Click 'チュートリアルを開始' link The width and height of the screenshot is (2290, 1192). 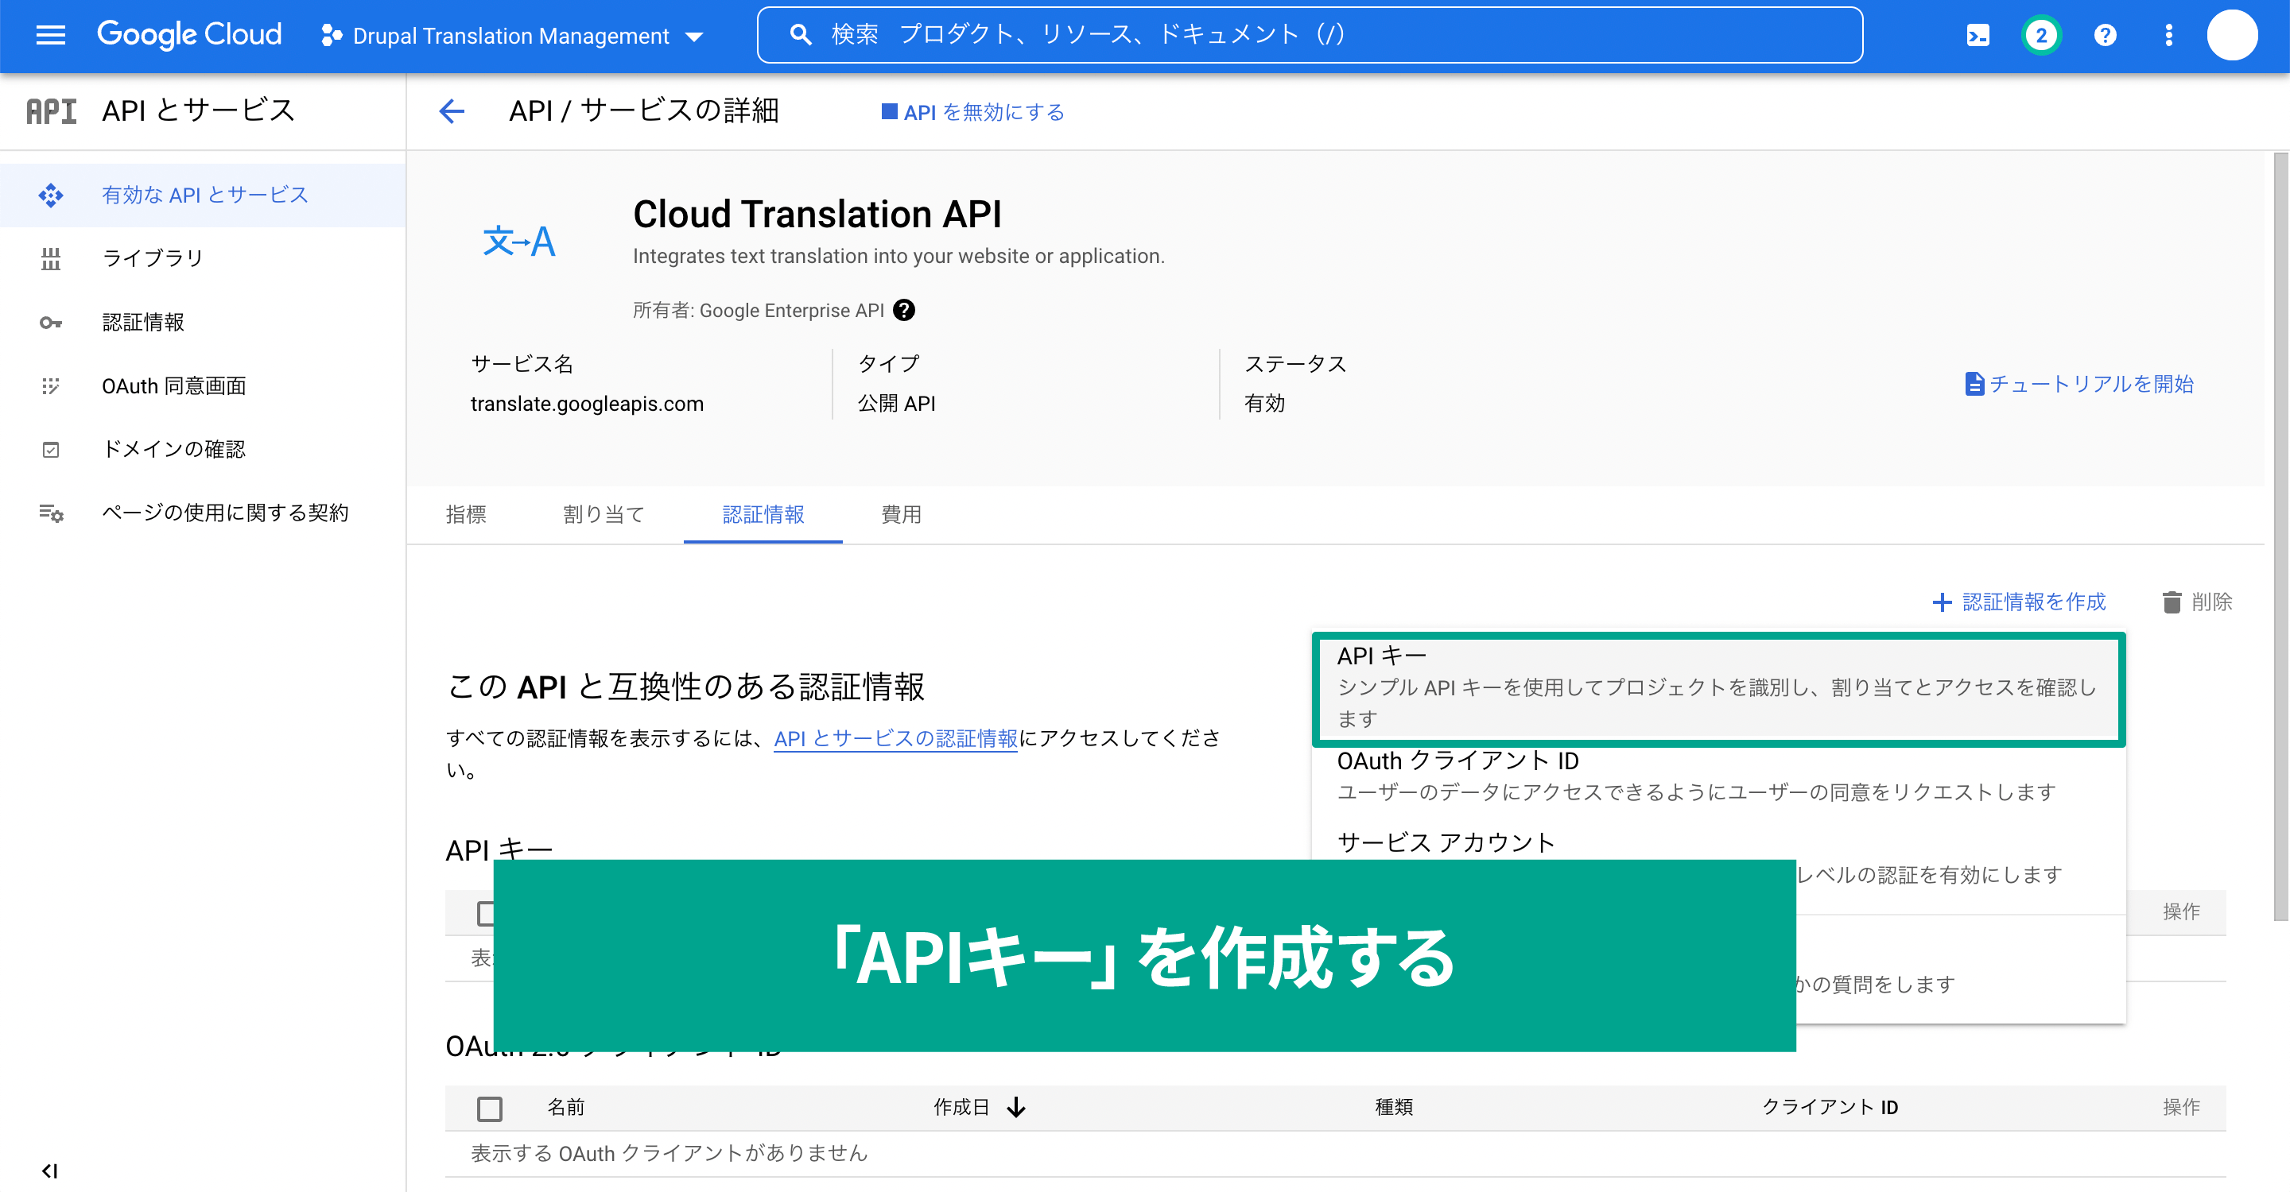2079,384
